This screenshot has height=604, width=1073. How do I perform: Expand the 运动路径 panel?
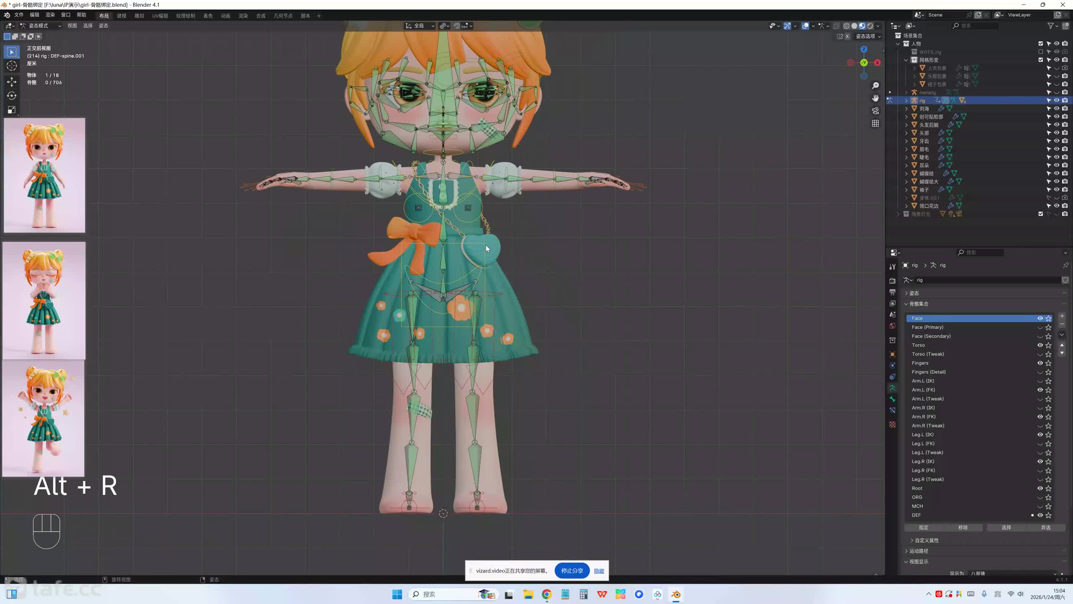[919, 551]
